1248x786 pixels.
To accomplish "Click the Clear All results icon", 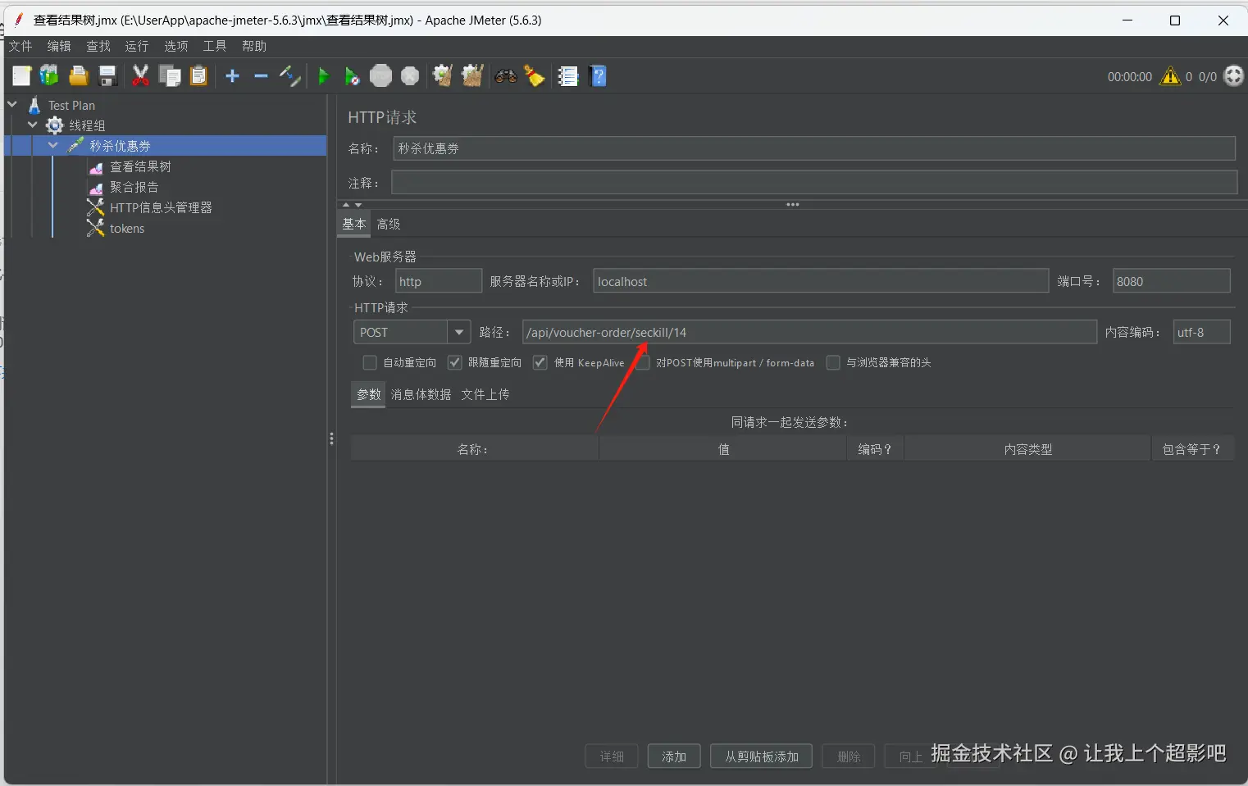I will [x=472, y=76].
